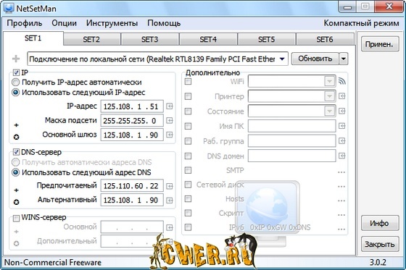Viewport: 406px width, 270px height.
Task: Click the Основной шлюз input field
Action: [132, 135]
